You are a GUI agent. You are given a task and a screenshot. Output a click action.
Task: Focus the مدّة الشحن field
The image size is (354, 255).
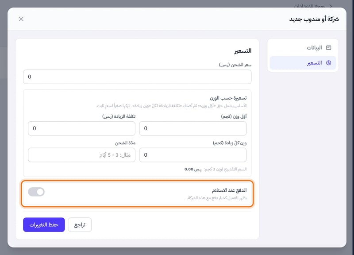click(x=81, y=155)
